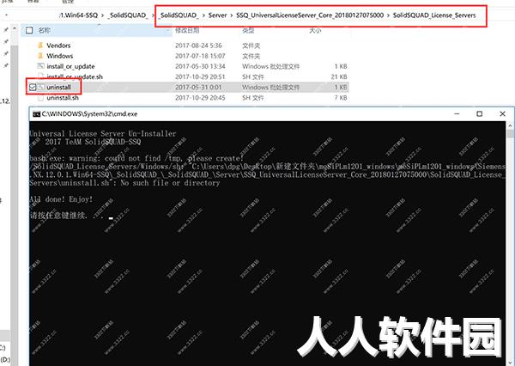Click the 7 KB size cell
The image size is (515, 366).
341,98
